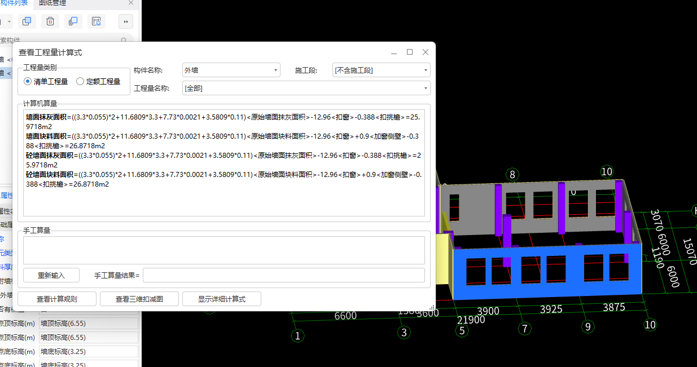Click the 砼墙面抹灰面积 formula line

tap(223, 160)
